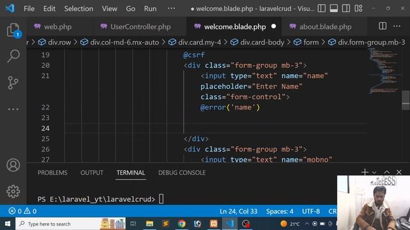Viewport: 410px width, 230px height.
Task: Click the closing </div> tag on line 25
Action: pyautogui.click(x=196, y=139)
